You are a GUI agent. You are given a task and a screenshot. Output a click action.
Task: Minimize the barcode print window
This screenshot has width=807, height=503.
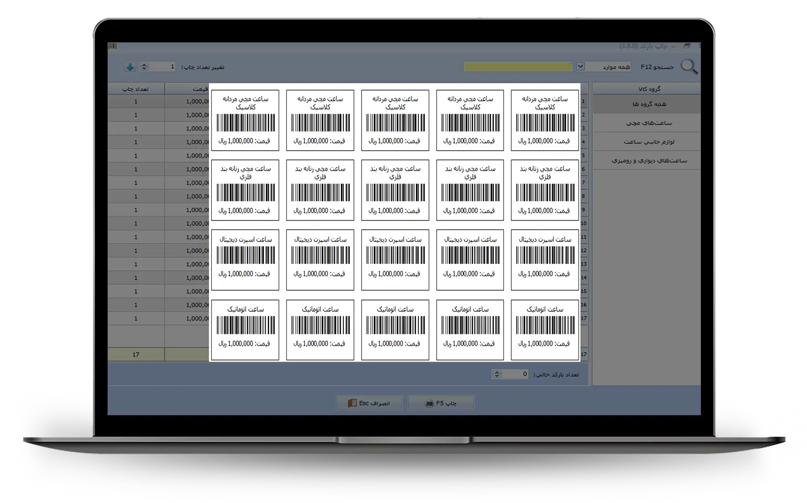pyautogui.click(x=673, y=47)
